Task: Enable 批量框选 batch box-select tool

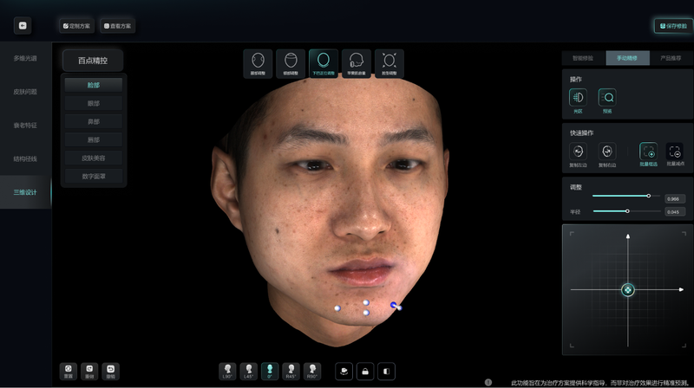Action: coord(648,152)
